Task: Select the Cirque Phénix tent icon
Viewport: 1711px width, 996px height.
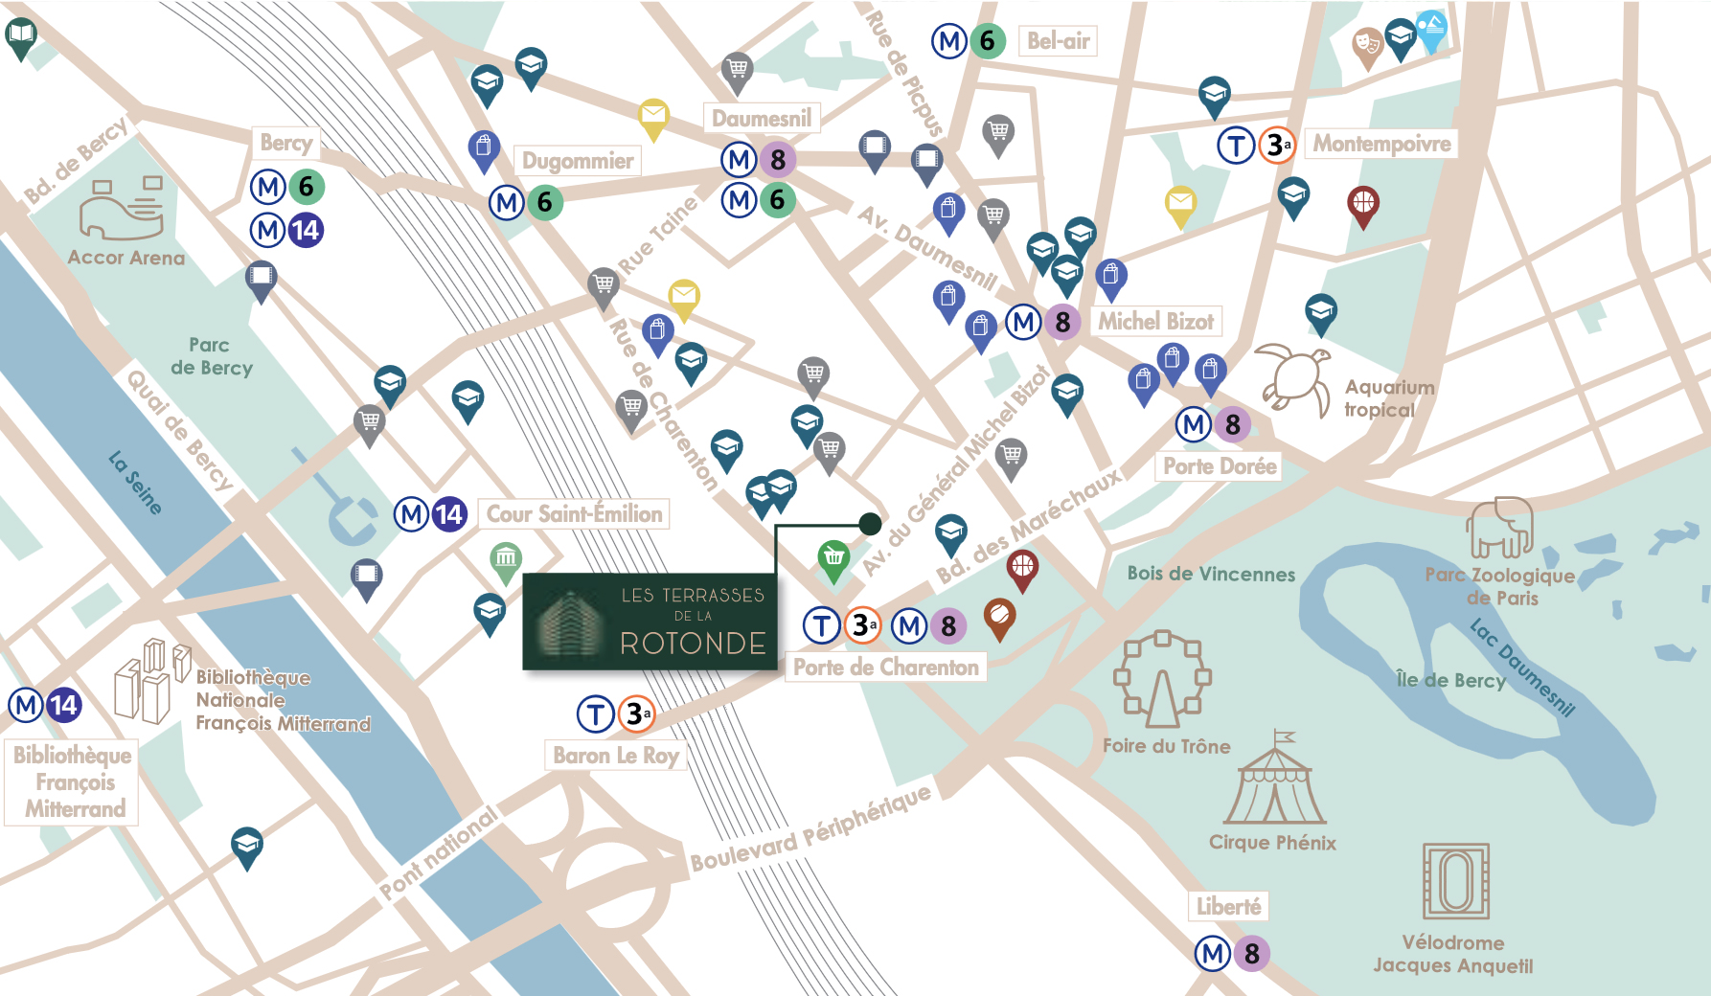Action: 1275,778
